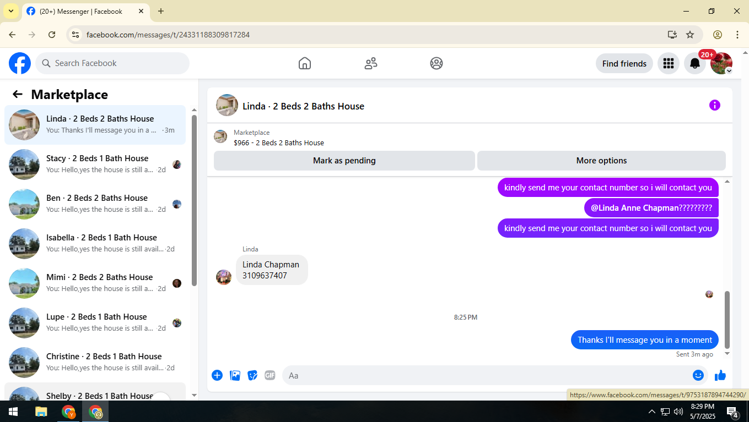Click install app icon in address bar
The image size is (749, 422).
click(672, 35)
